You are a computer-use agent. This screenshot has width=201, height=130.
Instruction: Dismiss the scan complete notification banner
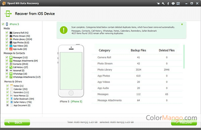[182, 24]
